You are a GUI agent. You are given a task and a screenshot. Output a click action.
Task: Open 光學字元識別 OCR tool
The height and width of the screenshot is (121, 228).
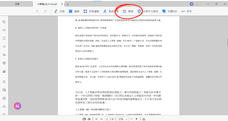[148, 11]
